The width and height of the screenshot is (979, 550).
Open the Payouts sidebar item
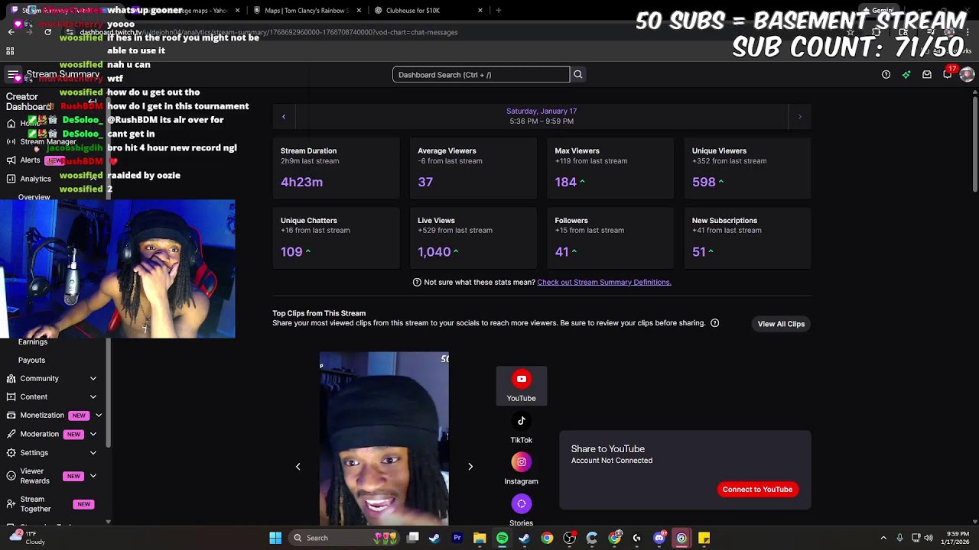click(x=31, y=360)
